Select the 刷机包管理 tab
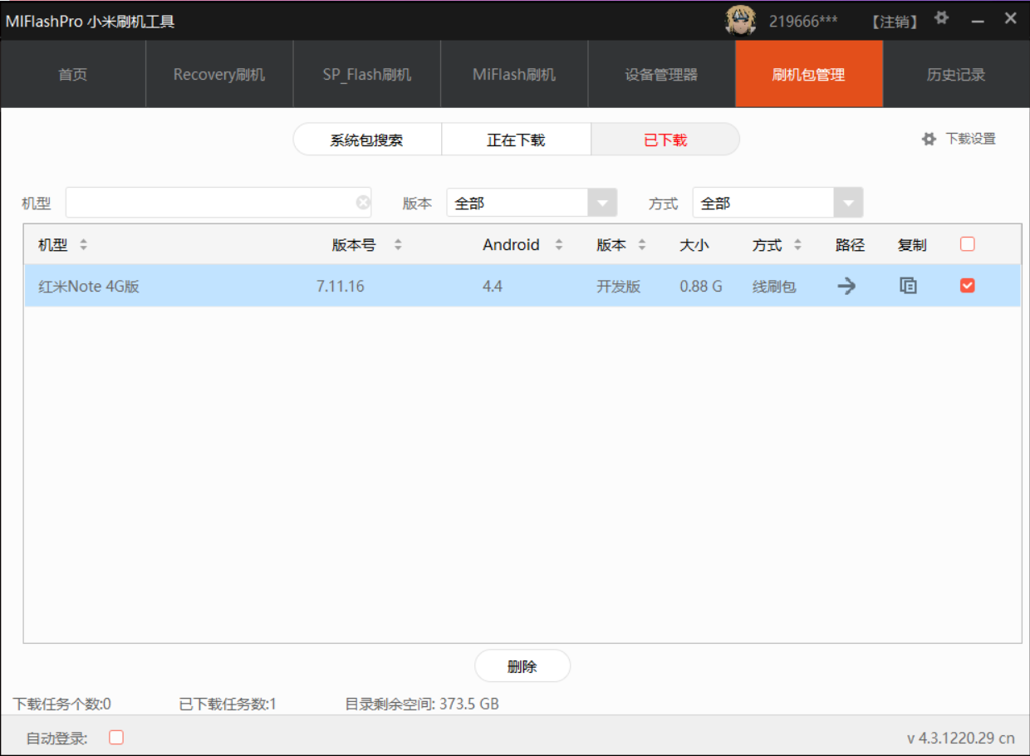The image size is (1030, 756). (x=809, y=74)
